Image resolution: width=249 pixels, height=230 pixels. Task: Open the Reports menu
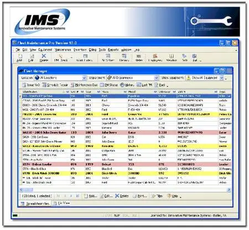(113, 50)
